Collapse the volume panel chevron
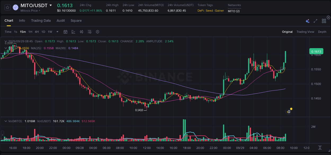The width and height of the screenshot is (331, 155). click(6, 121)
